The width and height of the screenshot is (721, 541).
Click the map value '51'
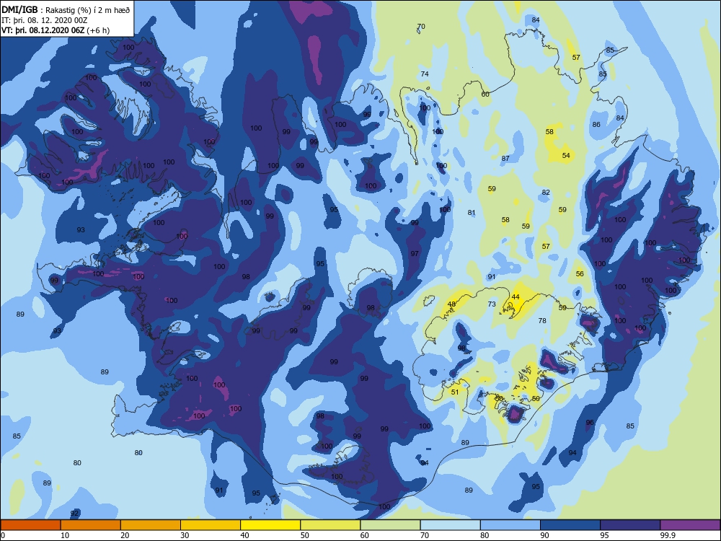pos(455,392)
